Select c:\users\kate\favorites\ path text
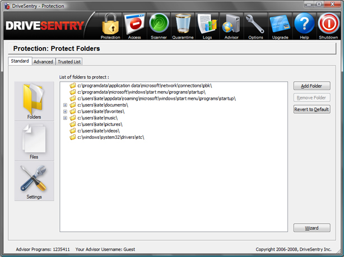Image resolution: width=344 pixels, height=257 pixels. point(101,111)
